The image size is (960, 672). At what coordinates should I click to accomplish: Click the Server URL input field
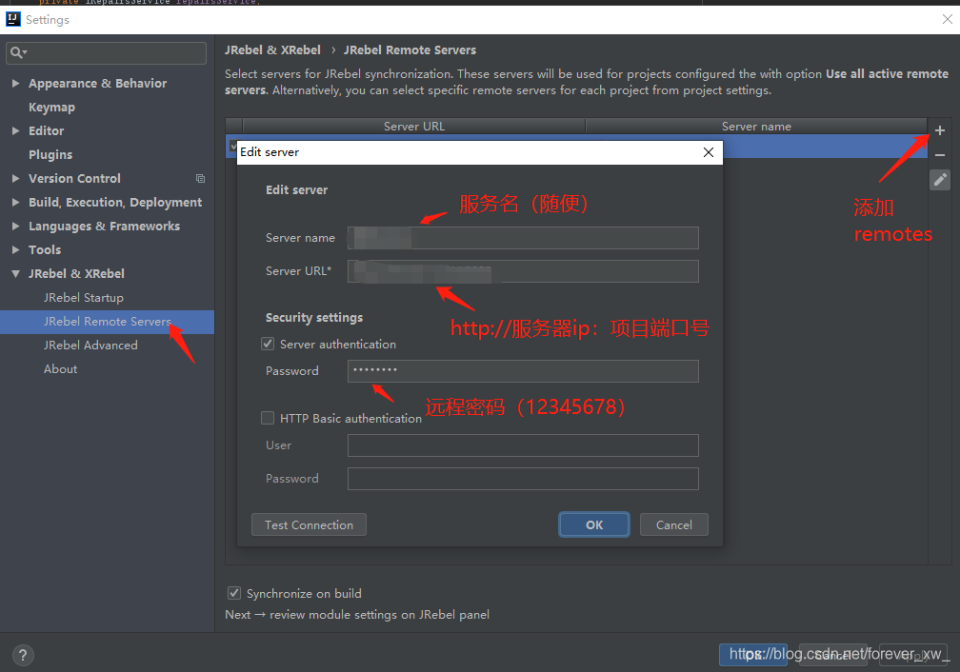(x=523, y=271)
